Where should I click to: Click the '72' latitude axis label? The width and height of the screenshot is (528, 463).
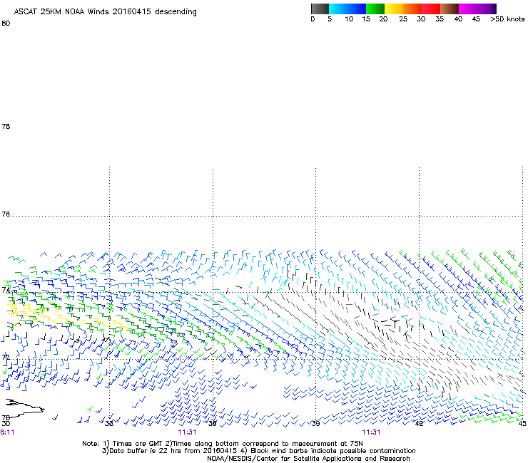click(x=6, y=357)
